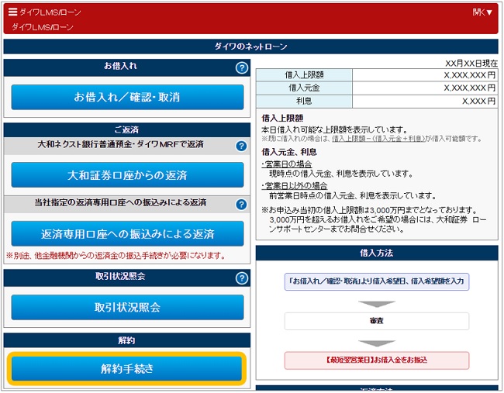
Task: Click the step box starting 「お借入れ／確認・取消」より
Action: [377, 281]
